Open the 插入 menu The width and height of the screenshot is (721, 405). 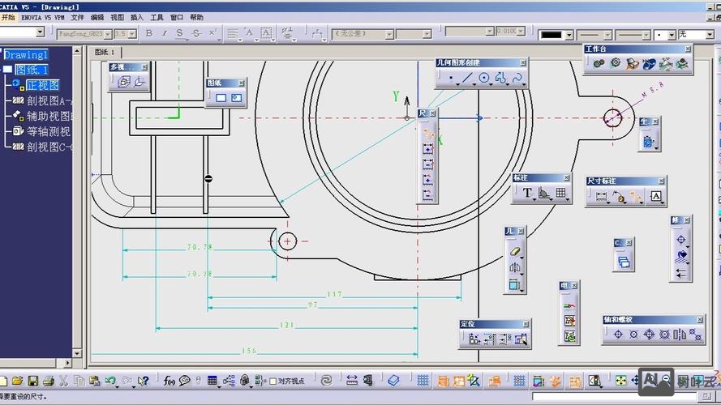(137, 17)
